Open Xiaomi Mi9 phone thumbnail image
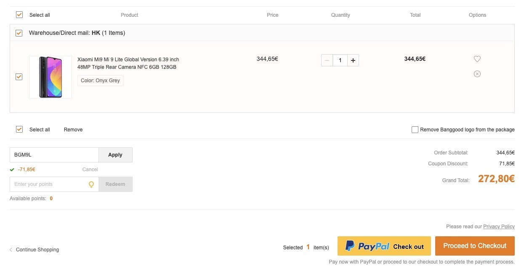This screenshot has height=277, width=524. point(51,77)
